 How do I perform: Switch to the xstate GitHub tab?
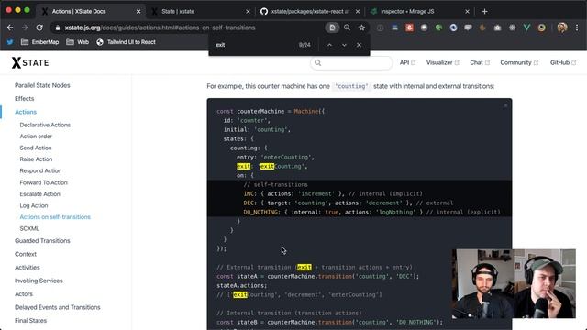tap(309, 12)
